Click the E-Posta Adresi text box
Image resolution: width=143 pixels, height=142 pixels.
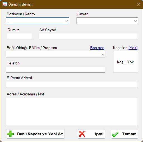(x=72, y=84)
